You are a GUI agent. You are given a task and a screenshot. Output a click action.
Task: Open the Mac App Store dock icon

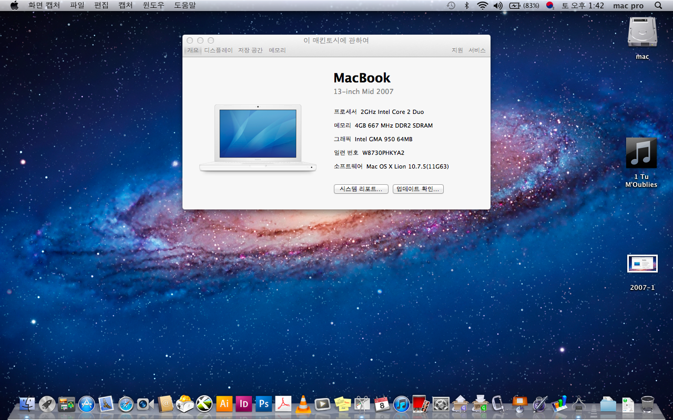pyautogui.click(x=87, y=404)
